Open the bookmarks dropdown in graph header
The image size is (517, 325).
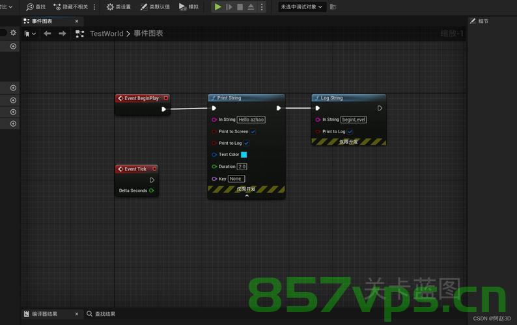coord(30,34)
